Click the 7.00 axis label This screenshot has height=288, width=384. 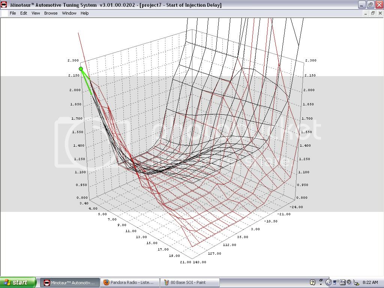pos(112,219)
